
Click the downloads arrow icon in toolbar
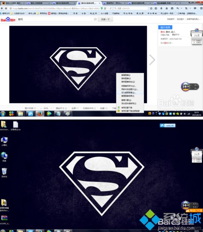161,8
